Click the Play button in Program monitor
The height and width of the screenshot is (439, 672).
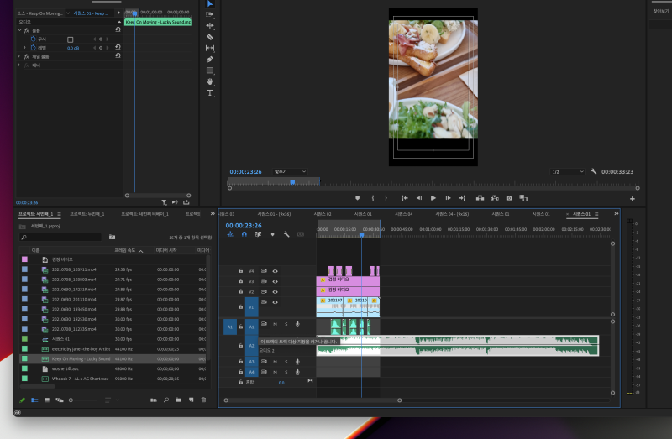click(433, 198)
